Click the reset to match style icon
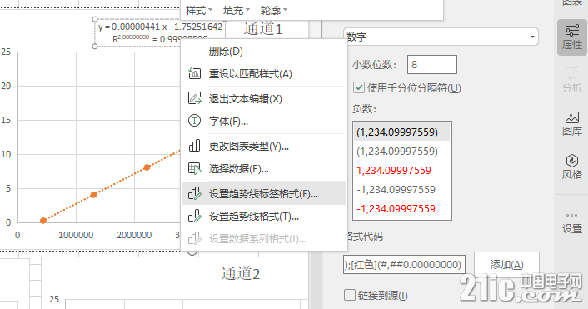Image resolution: width=588 pixels, height=309 pixels. pos(194,73)
